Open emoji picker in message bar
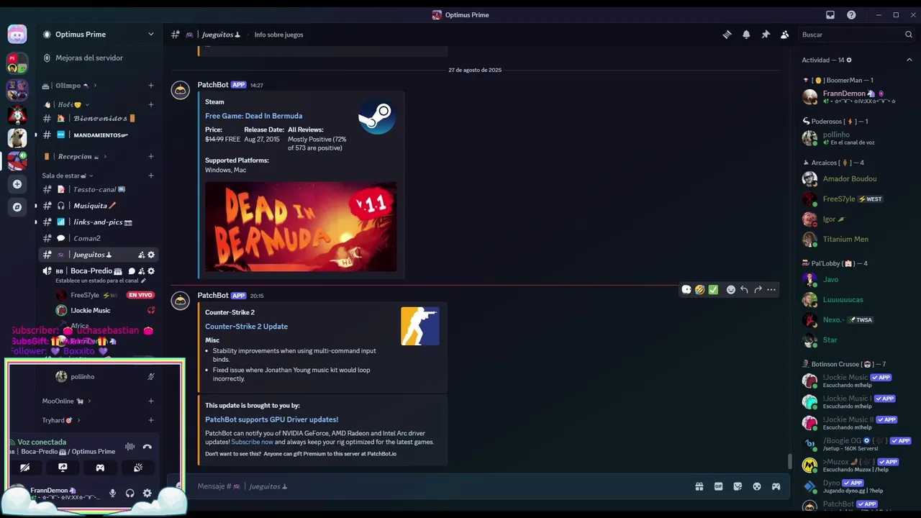921x518 pixels. [x=757, y=486]
